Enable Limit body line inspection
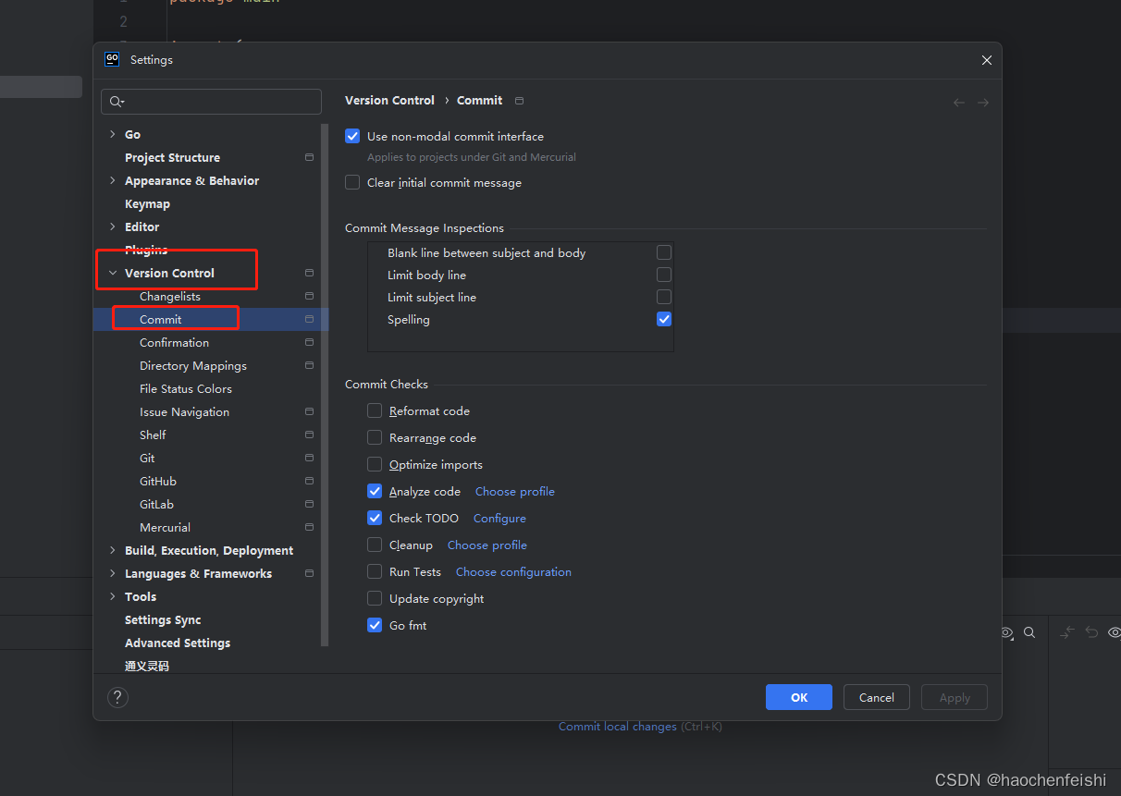The image size is (1121, 796). coord(664,275)
